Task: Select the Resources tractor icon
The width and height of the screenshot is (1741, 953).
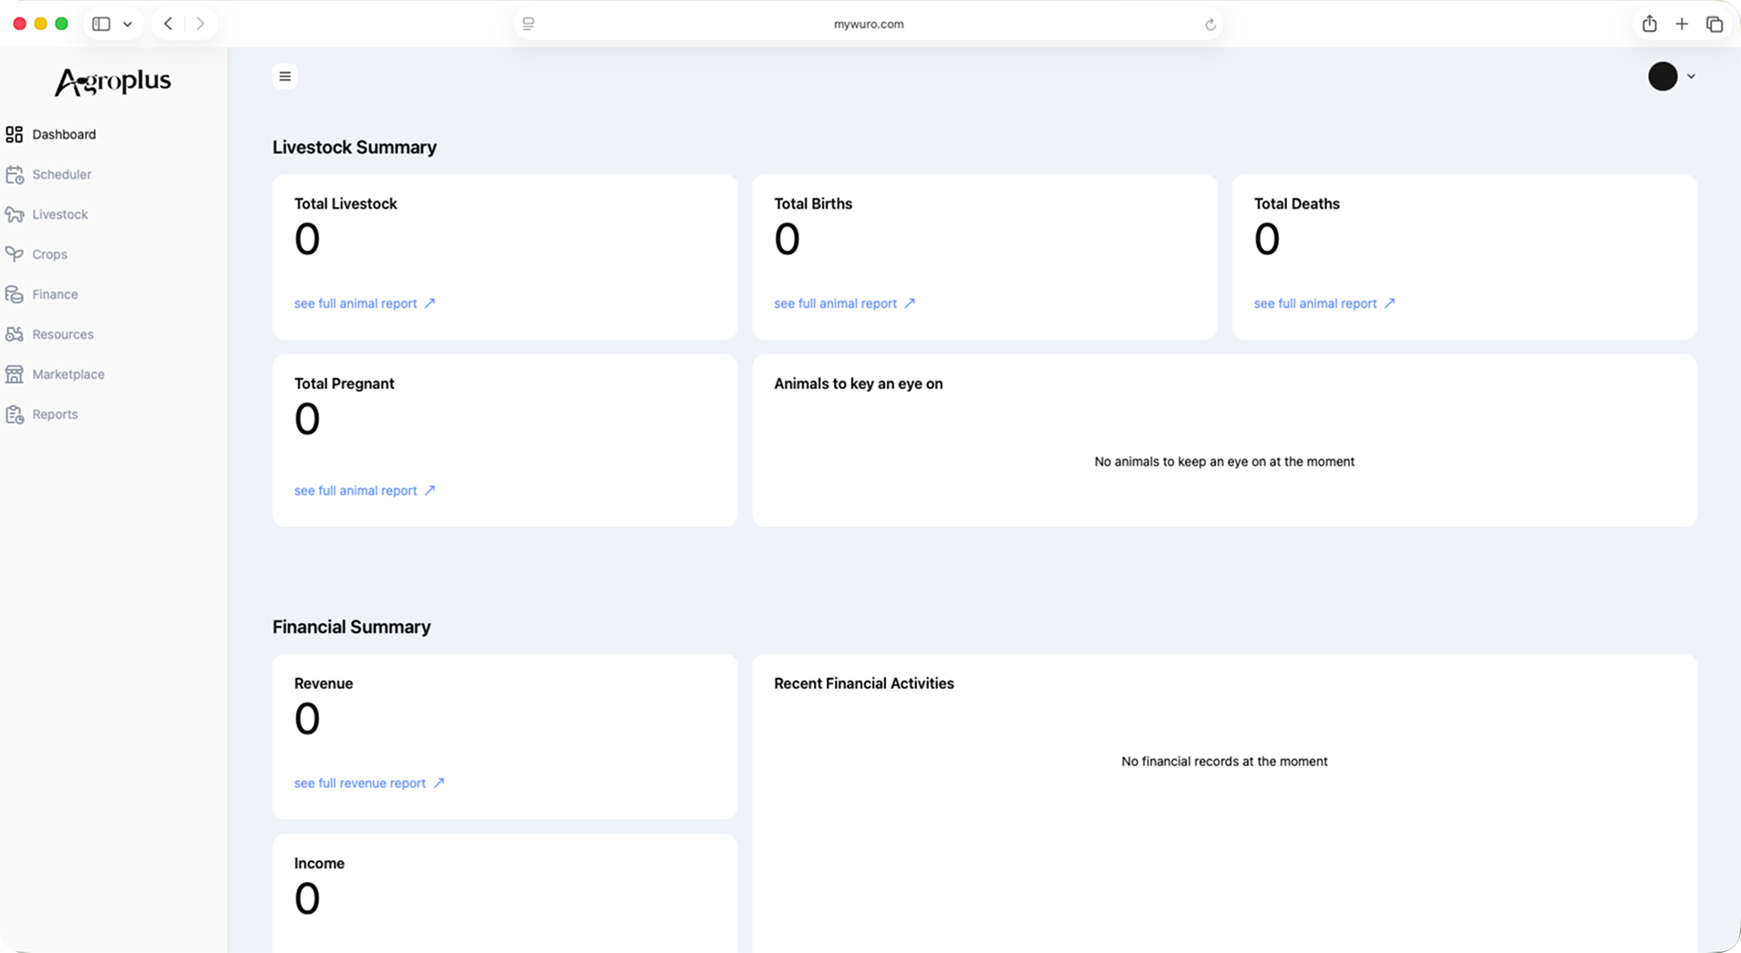Action: click(15, 334)
